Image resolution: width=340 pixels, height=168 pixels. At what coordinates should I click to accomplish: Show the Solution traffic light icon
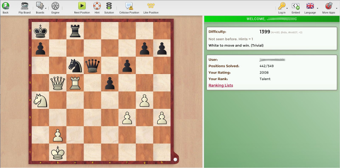pyautogui.click(x=109, y=6)
